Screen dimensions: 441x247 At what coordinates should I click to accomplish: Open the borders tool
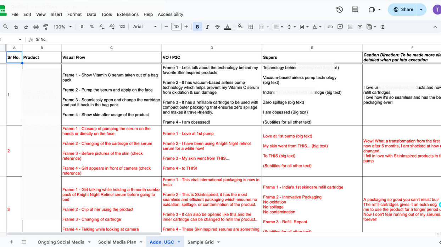(x=251, y=27)
